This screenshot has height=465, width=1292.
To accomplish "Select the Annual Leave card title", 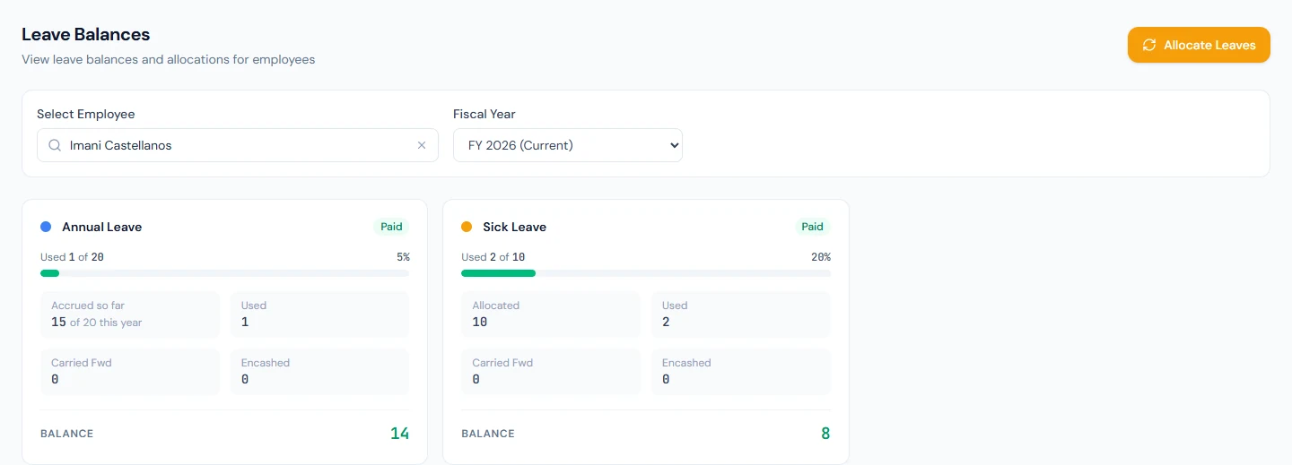I will [102, 227].
